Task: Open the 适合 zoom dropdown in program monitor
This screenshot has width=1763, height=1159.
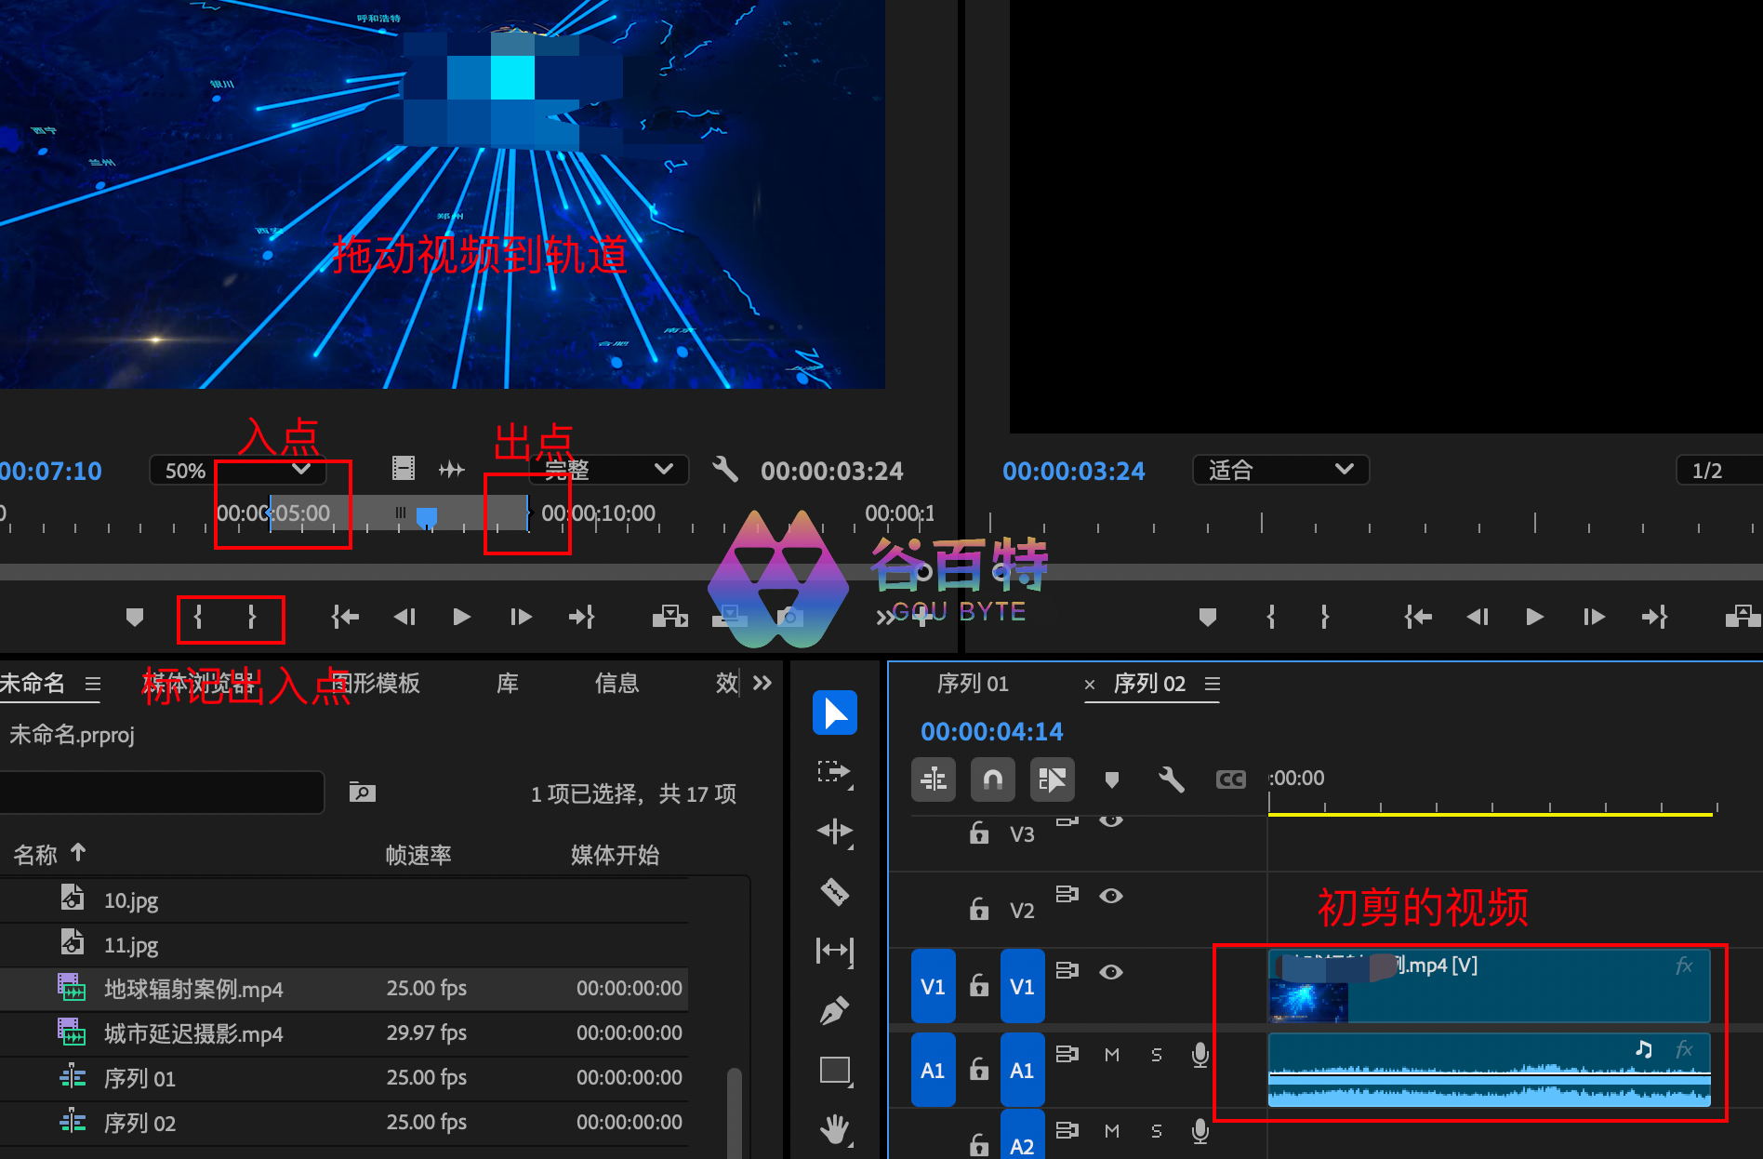Action: [1279, 471]
